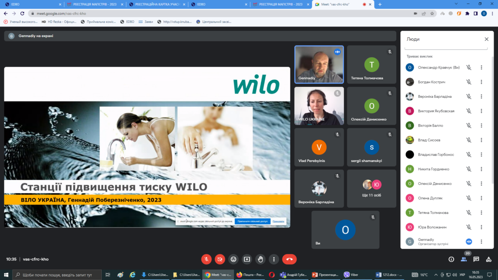Open more actions for Тетяна Толмачова in list
The height and width of the screenshot is (280, 498).
pos(481,213)
